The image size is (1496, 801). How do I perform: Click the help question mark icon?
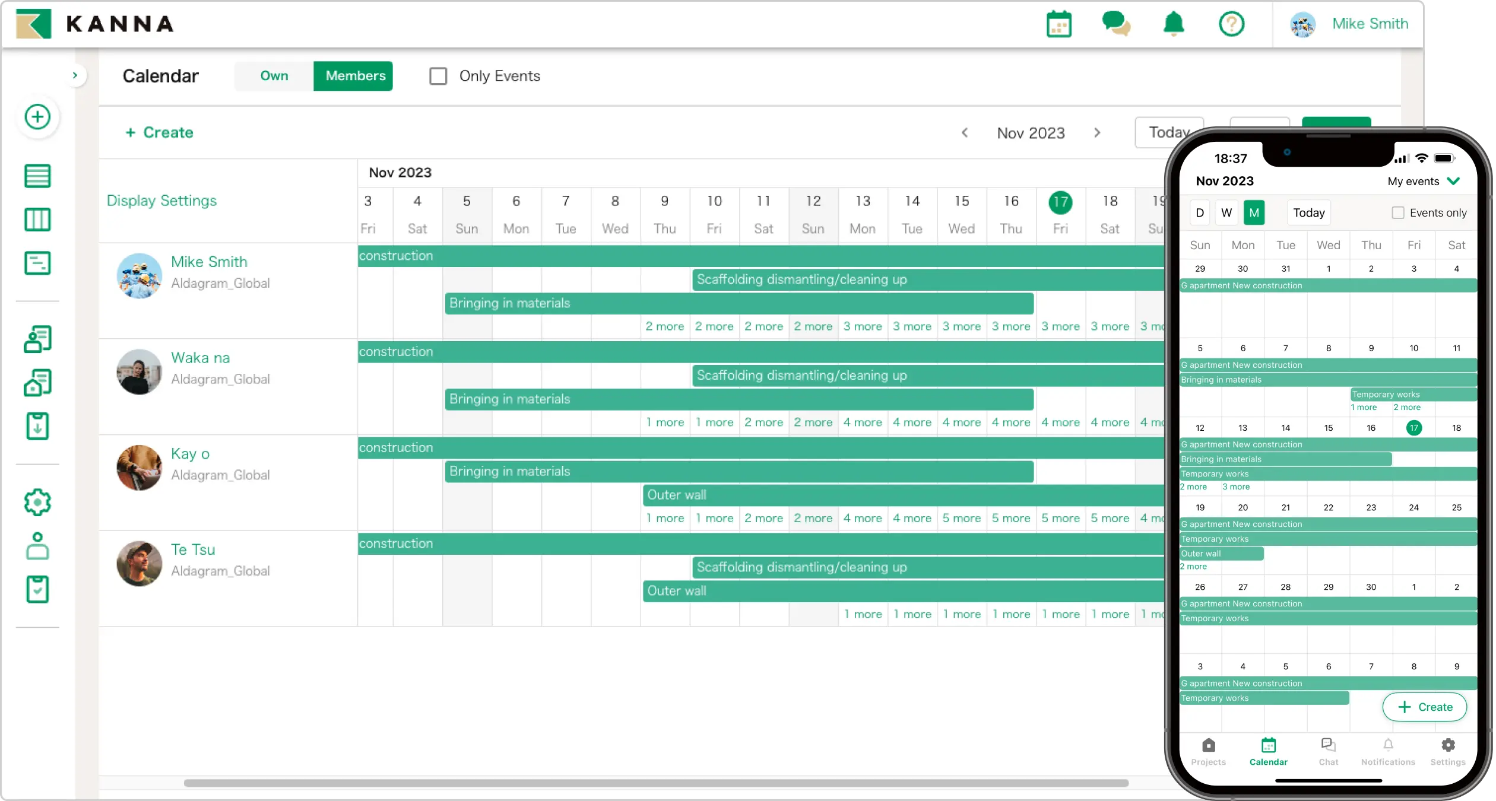click(1231, 24)
